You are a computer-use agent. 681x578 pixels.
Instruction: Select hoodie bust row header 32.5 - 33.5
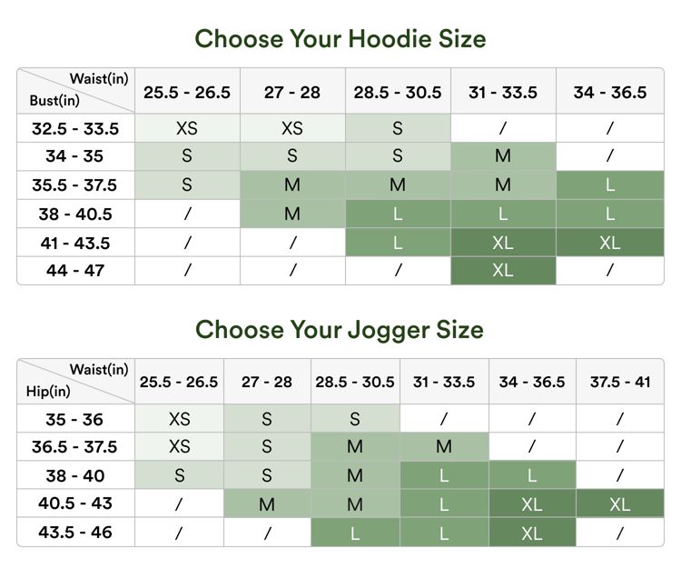(x=76, y=128)
